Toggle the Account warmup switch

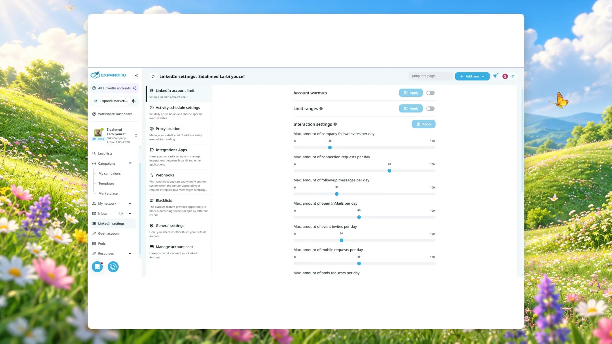pyautogui.click(x=430, y=93)
